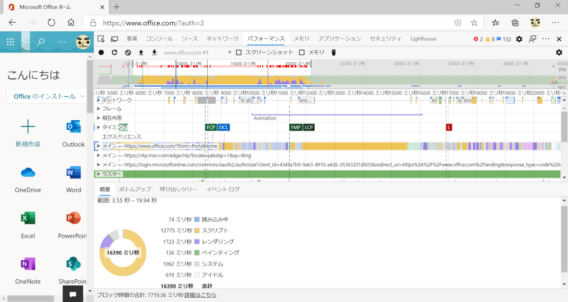Expand the メイン ntp.msn.com track
This screenshot has height=302, width=568.
click(98, 155)
